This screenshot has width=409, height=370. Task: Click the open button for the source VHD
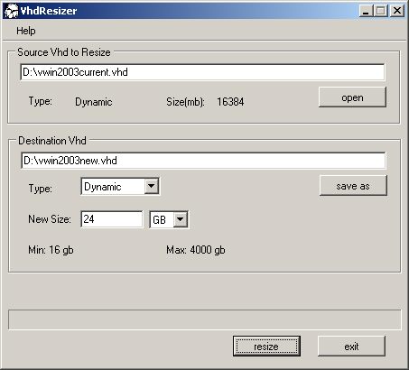click(352, 97)
